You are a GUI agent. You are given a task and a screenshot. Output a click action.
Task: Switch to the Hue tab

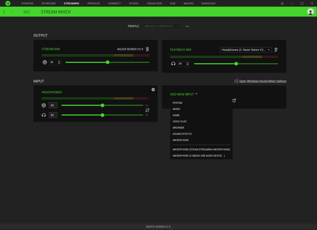pos(173,3)
